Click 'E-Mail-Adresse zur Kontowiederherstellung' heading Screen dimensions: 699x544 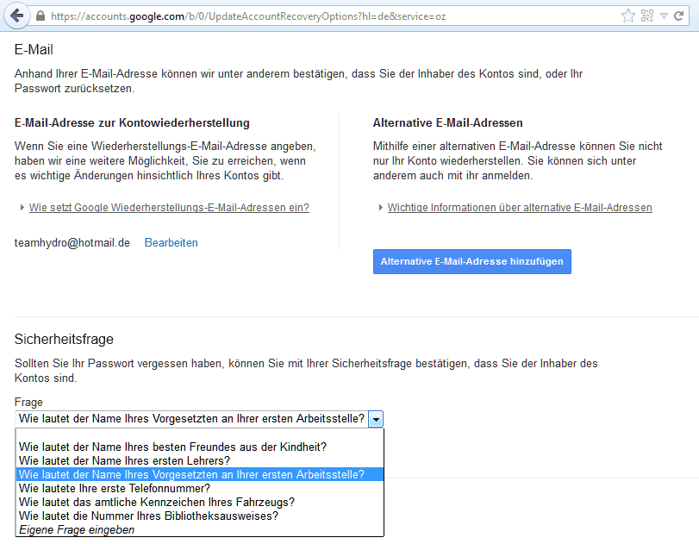pyautogui.click(x=132, y=122)
